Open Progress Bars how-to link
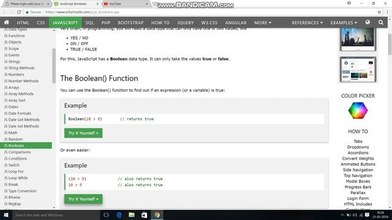The image size is (392, 220). point(358,187)
